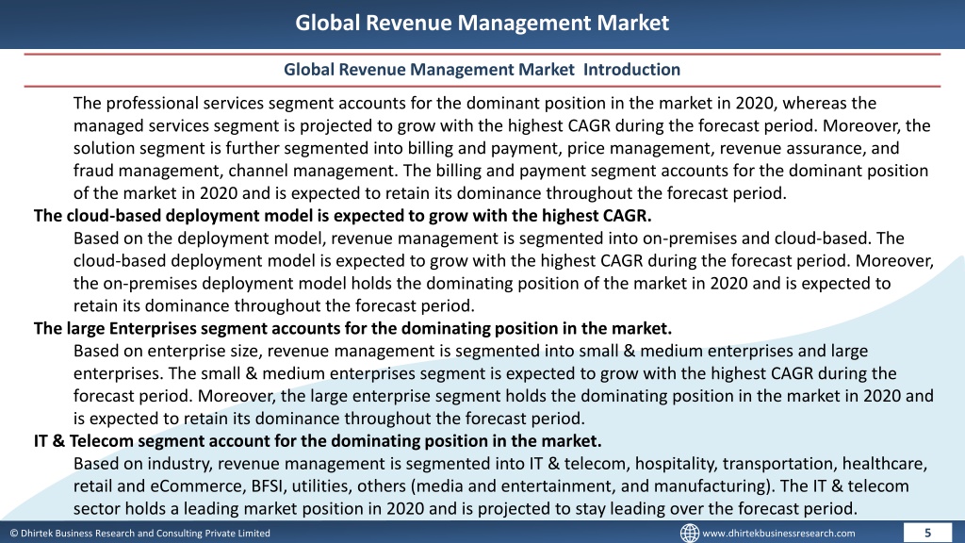Image resolution: width=965 pixels, height=543 pixels.
Task: Click the line 'retain its dominance throughout the forecast period.'
Action: click(274, 306)
